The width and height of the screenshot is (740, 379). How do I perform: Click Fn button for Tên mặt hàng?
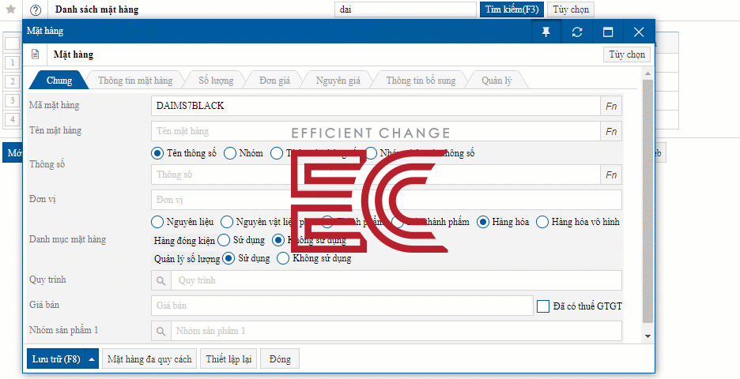pos(611,131)
